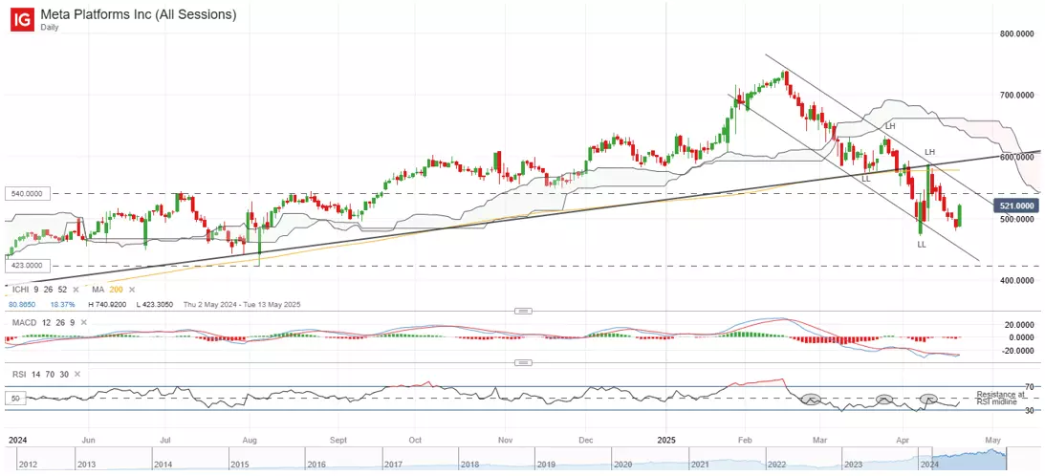Viewport: 1045px width, 476px height.
Task: Click the Aug label on the time axis
Action: coord(250,440)
